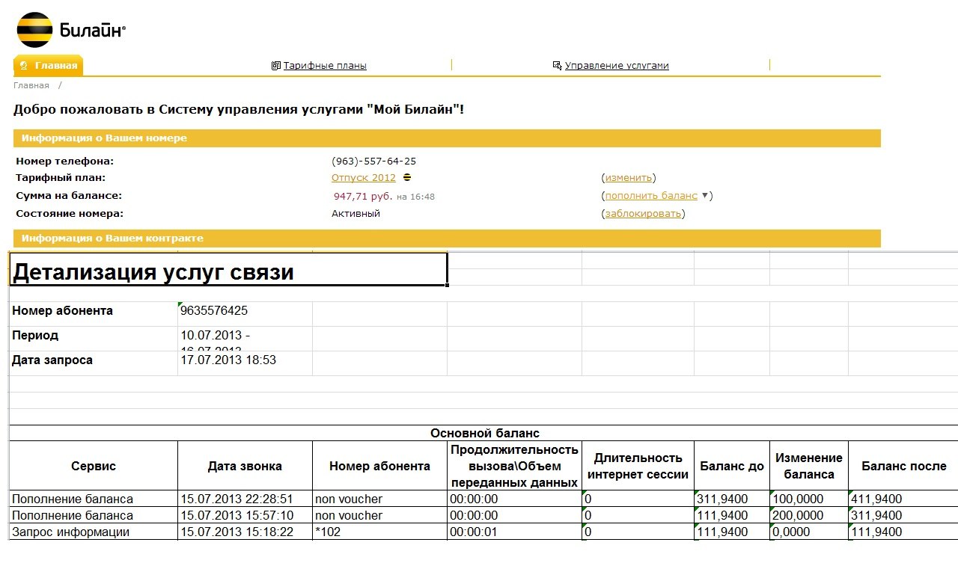Click the Главная breadcrumb link
This screenshot has width=958, height=563.
[31, 86]
